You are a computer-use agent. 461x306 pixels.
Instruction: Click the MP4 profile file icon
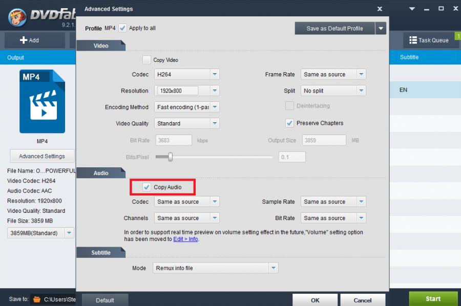point(42,101)
